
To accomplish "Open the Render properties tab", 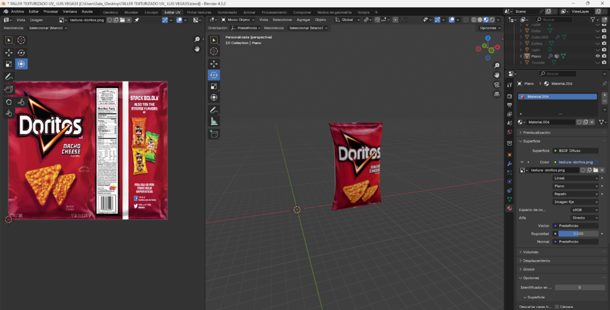I will pos(510,96).
